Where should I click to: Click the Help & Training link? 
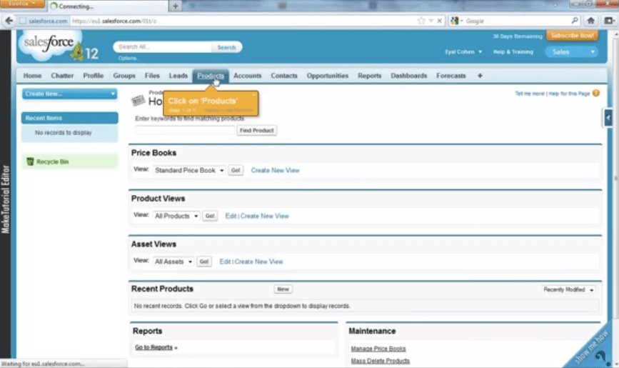[x=513, y=51]
